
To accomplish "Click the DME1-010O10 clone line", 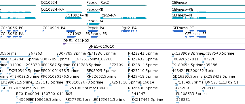I will click(x=167, y=49).
